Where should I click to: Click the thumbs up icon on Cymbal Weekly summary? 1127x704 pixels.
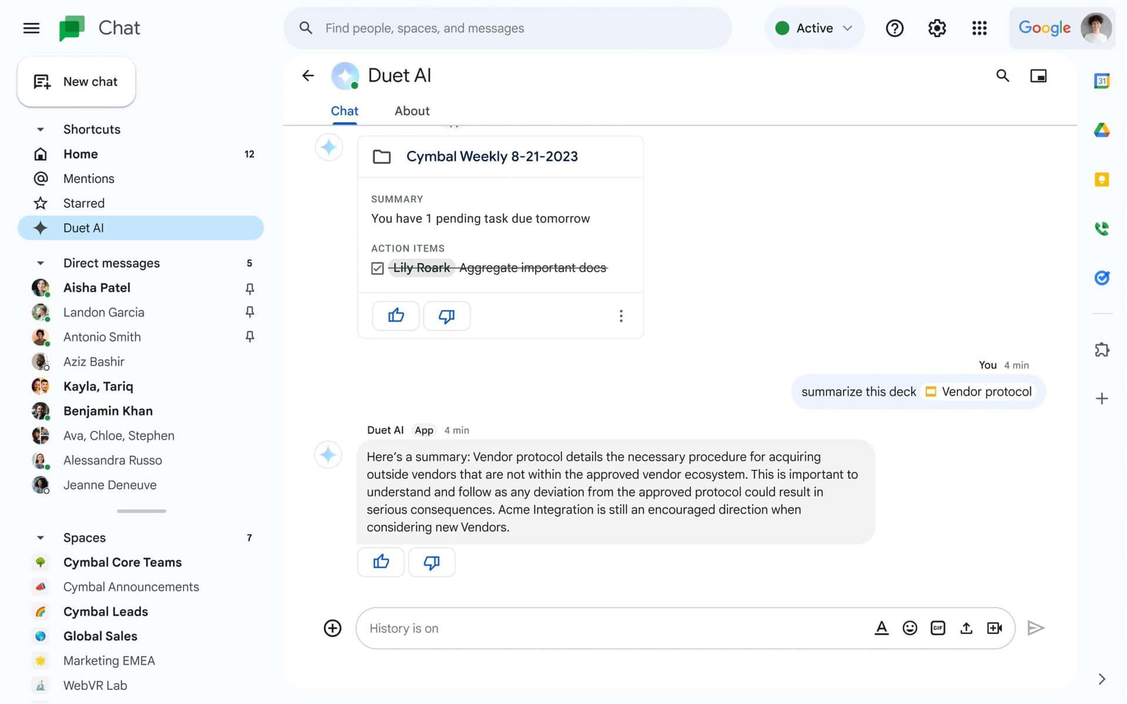point(396,316)
